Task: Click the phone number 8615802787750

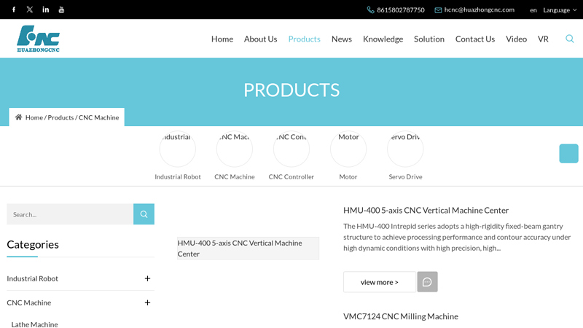Action: 401,10
